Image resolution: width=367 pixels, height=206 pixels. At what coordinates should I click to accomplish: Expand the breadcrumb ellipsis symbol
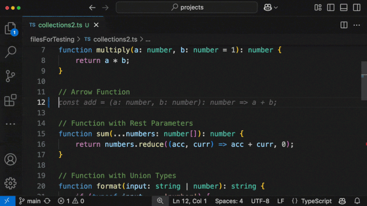click(x=148, y=40)
